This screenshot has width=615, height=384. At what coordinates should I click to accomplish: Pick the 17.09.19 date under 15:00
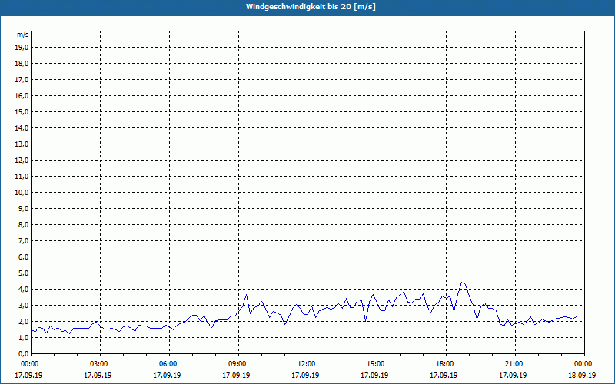coord(374,376)
